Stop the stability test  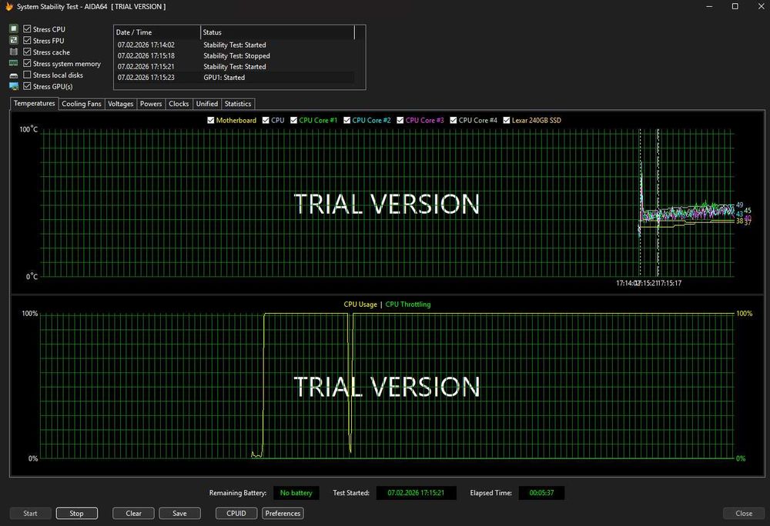point(76,513)
